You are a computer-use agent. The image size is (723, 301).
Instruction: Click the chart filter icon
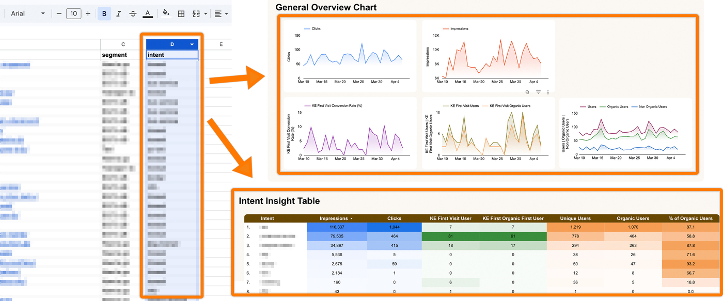point(538,92)
